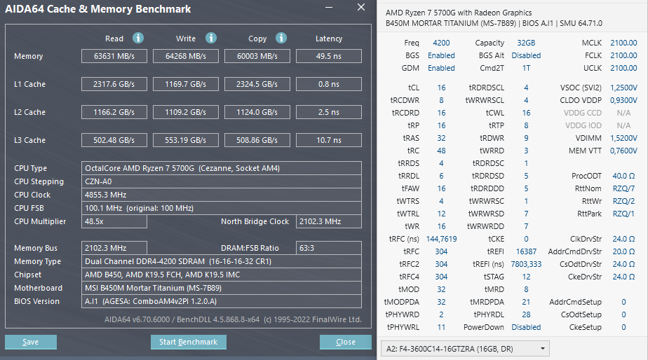This screenshot has height=360, width=648.
Task: Open the Copy column info icon
Action: (281, 38)
